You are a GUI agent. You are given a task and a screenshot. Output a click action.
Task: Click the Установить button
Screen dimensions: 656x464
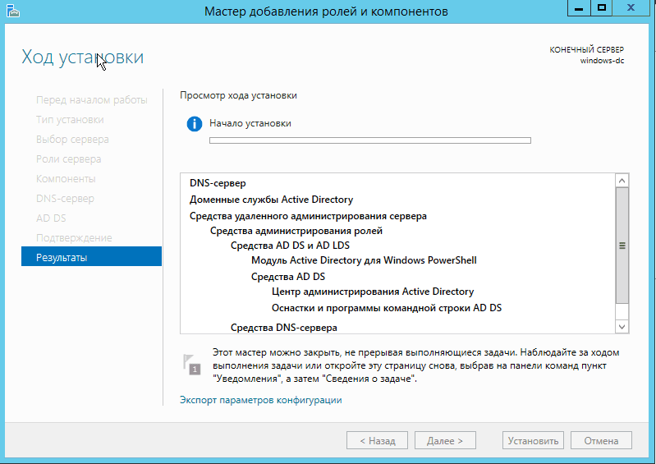coord(533,440)
